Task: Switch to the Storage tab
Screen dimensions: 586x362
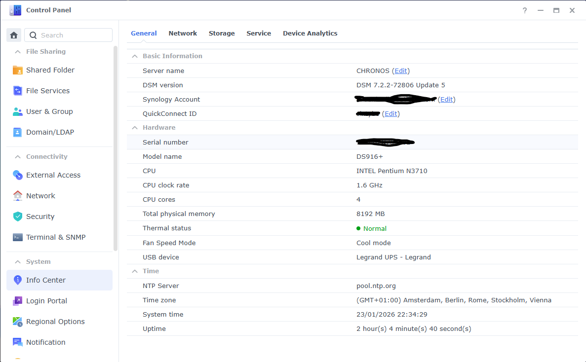Action: 222,33
